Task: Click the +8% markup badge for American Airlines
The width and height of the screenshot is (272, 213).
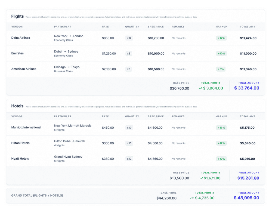Action: [221, 69]
